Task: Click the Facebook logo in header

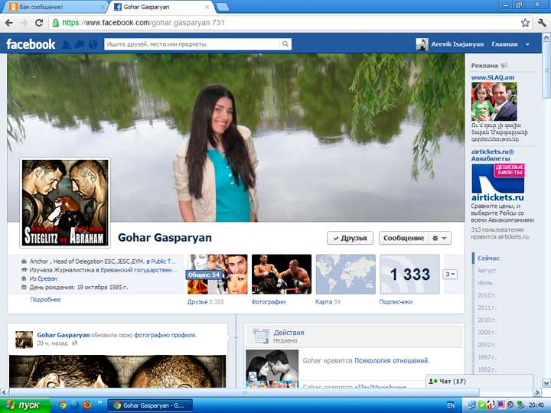Action: tap(31, 44)
